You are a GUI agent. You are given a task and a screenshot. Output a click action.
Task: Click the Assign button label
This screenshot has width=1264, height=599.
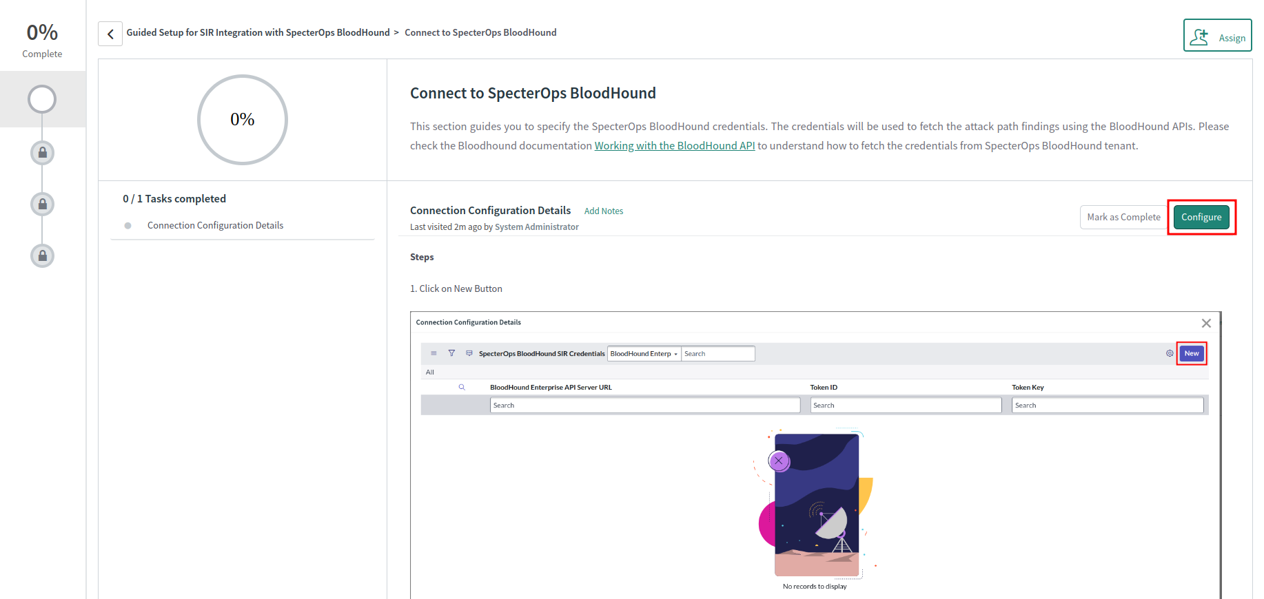pos(1232,38)
